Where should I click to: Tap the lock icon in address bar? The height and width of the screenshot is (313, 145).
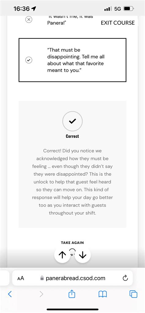(x=42, y=278)
